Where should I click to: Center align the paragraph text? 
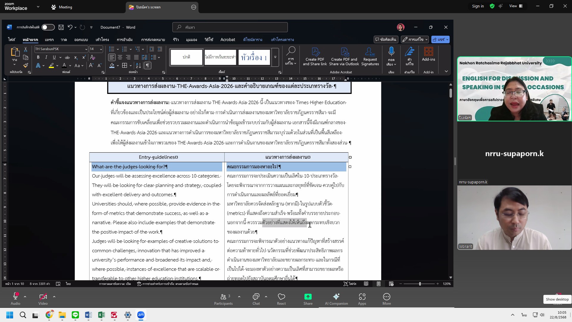point(120,57)
